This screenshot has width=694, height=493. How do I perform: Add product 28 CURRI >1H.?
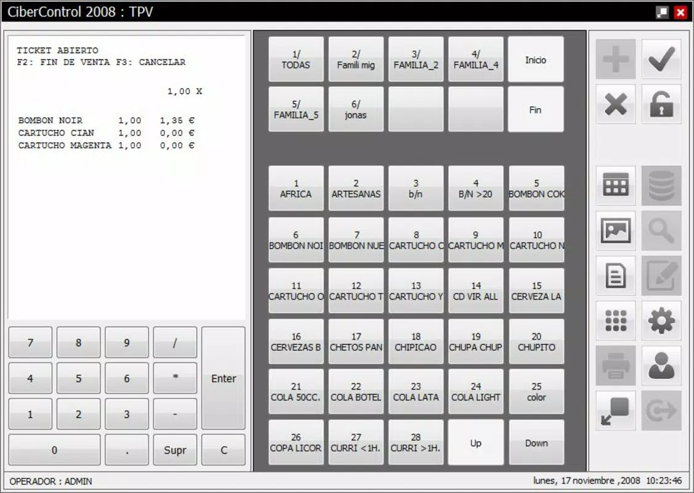pos(416,442)
